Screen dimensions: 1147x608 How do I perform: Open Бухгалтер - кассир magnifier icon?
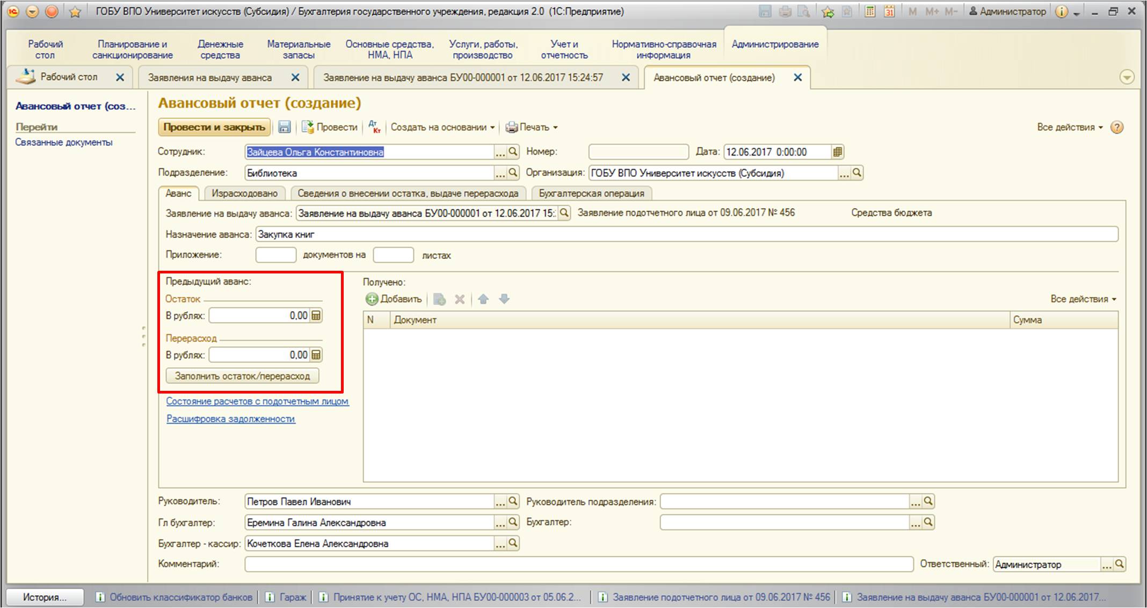coord(513,543)
